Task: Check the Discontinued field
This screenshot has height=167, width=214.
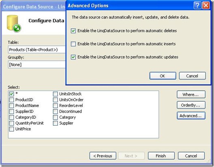Action: [x=55, y=111]
